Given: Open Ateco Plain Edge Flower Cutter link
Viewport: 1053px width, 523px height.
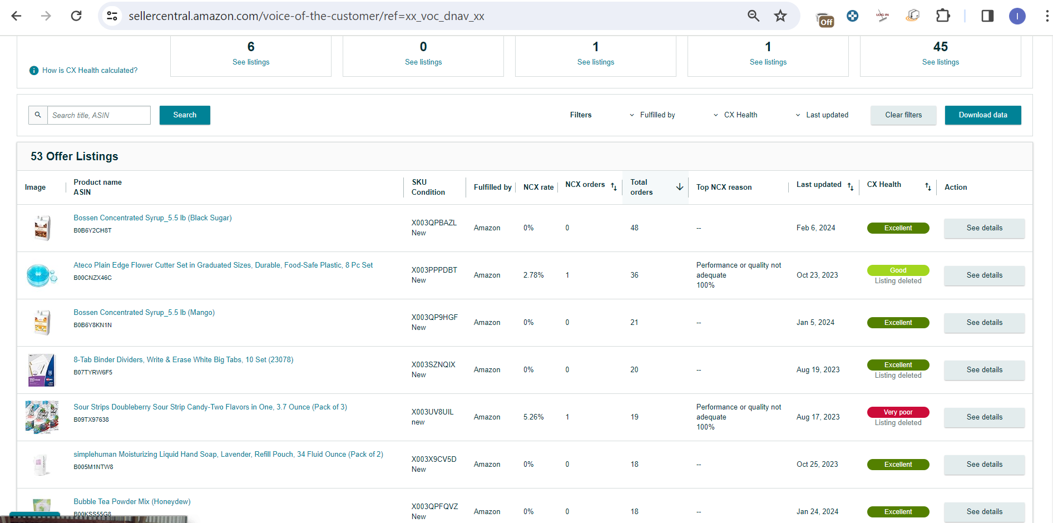Looking at the screenshot, I should tap(224, 265).
